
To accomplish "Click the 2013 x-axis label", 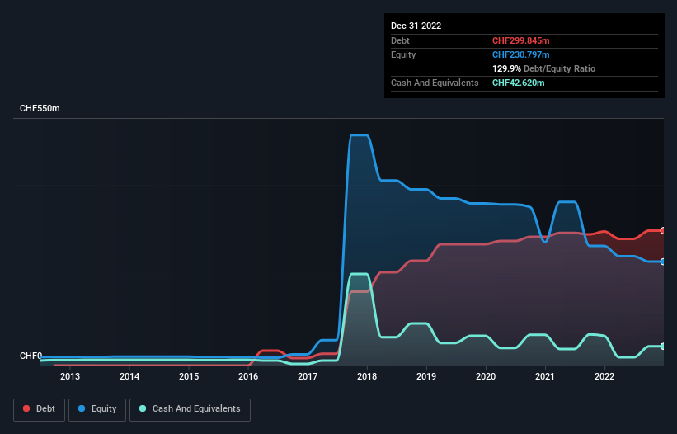I will (x=70, y=376).
